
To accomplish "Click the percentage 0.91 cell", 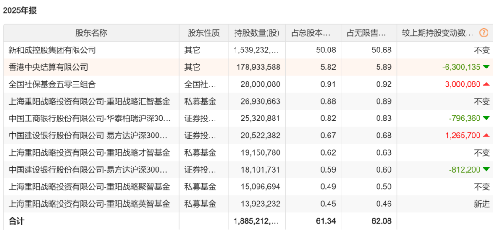I will (328, 84).
